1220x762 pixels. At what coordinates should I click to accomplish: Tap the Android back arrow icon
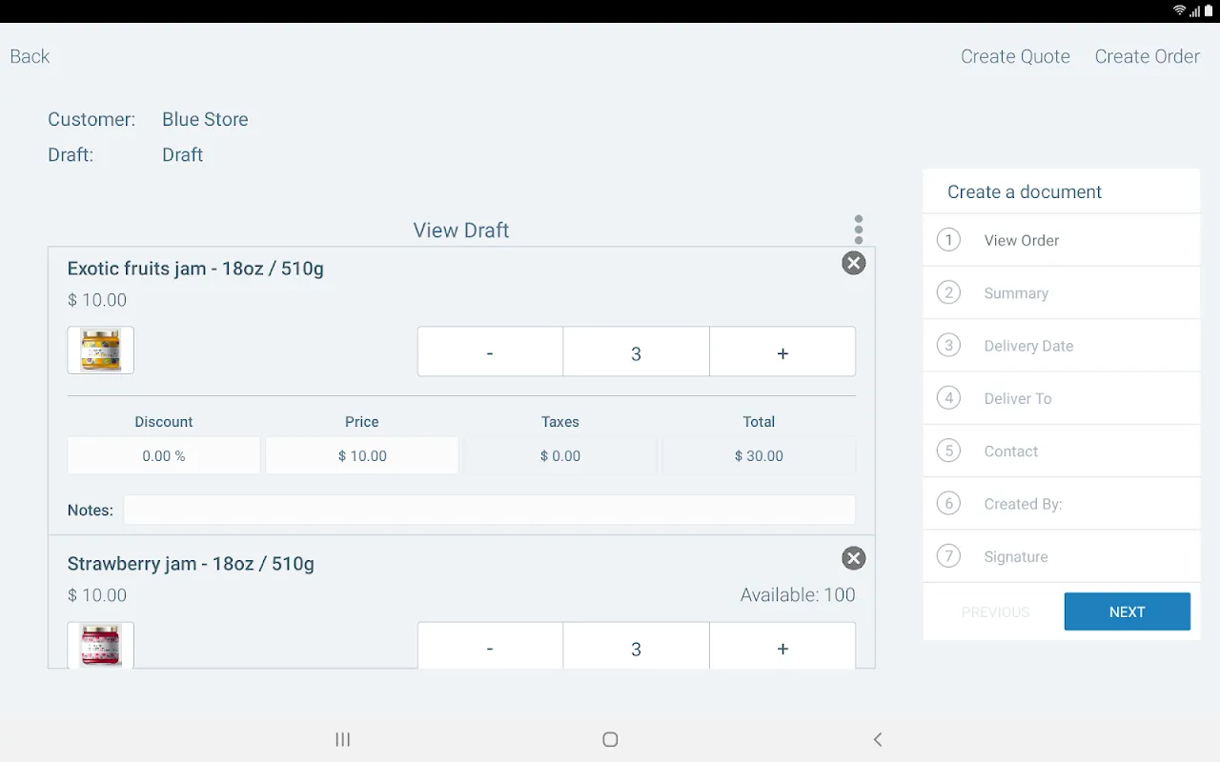click(x=878, y=739)
